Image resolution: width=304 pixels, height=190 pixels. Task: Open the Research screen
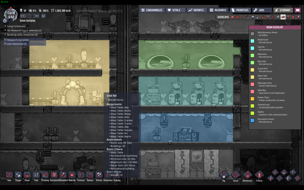point(218,10)
